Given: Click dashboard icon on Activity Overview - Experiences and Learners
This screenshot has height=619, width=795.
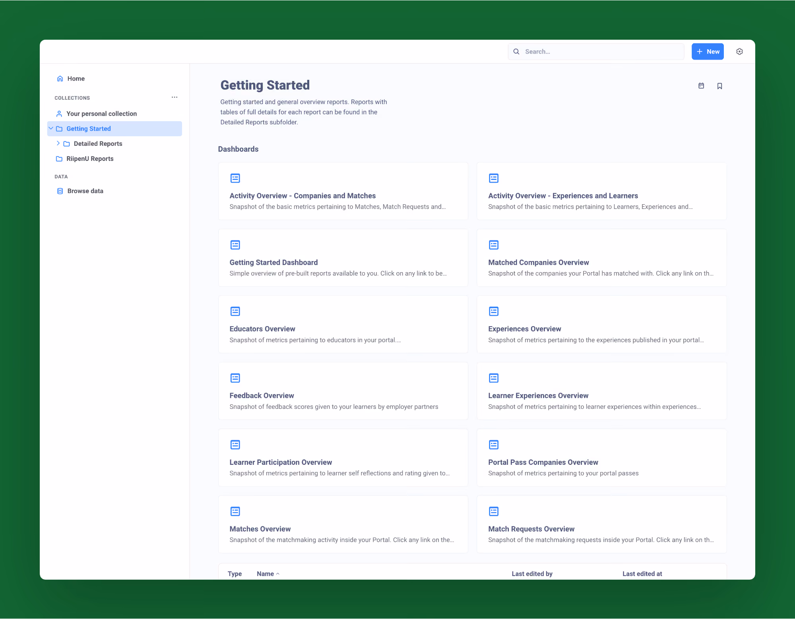Looking at the screenshot, I should point(494,178).
